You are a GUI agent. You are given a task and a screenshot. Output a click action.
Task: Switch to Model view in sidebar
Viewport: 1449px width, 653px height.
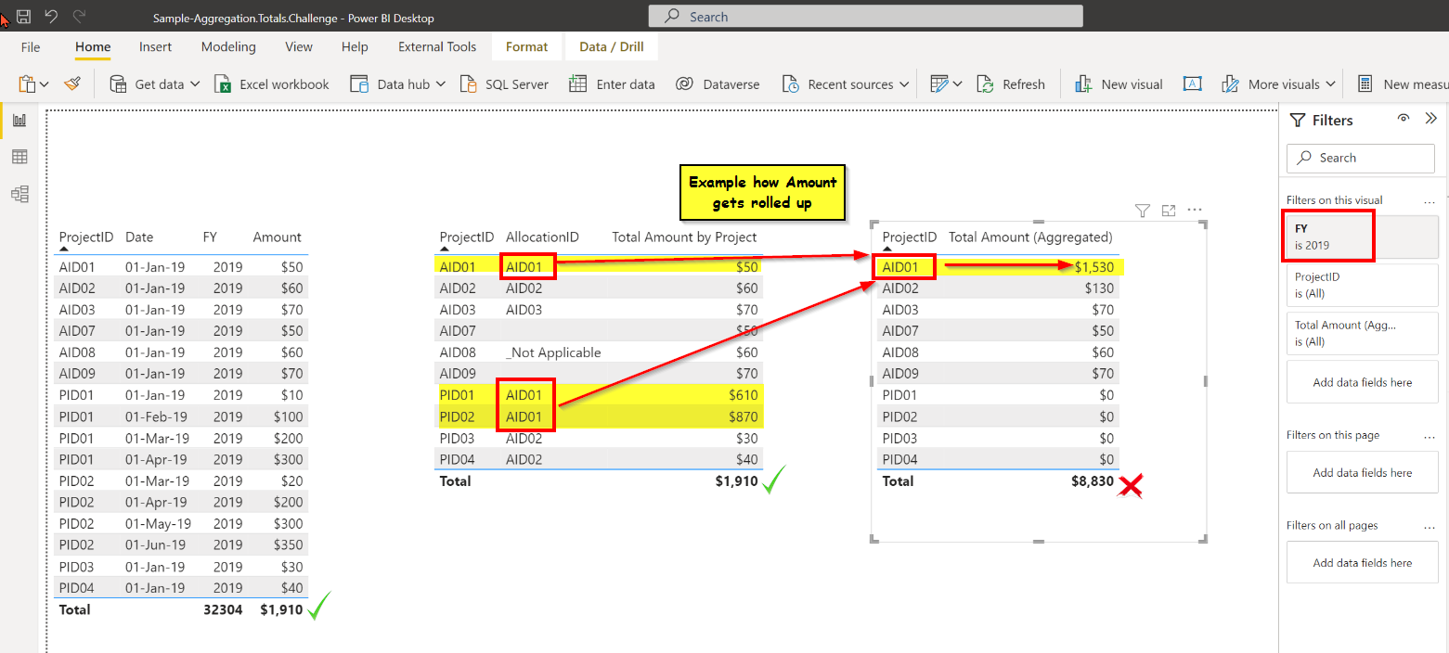click(x=19, y=194)
